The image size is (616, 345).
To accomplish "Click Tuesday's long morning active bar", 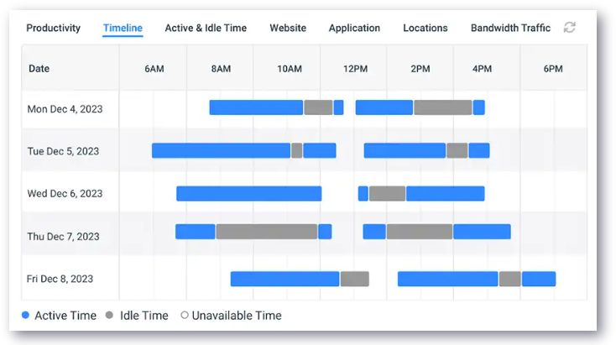I will (222, 150).
